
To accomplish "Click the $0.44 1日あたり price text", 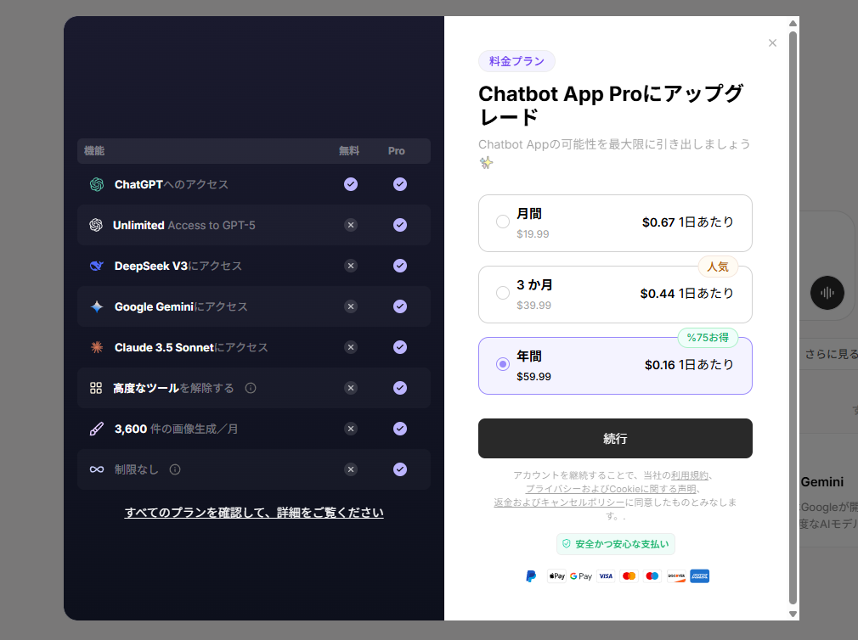I will [x=686, y=294].
